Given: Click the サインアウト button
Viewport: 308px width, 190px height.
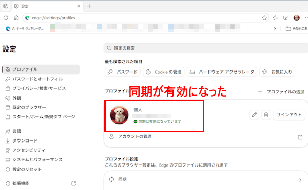Looking at the screenshot, I should pyautogui.click(x=289, y=115).
